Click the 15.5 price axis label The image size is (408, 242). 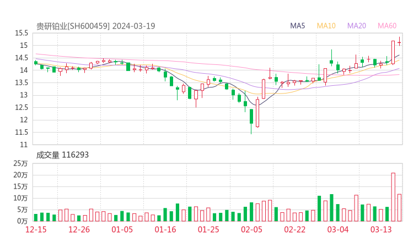[22, 33]
